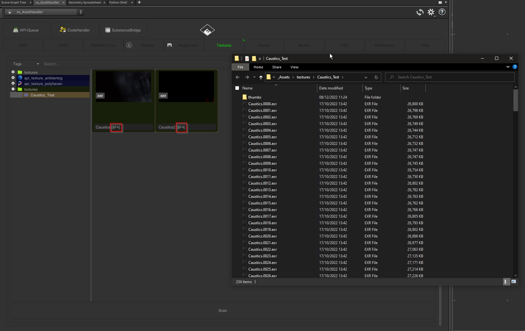The image size is (525, 331).
Task: Open the Tags dropdown
Action: click(x=26, y=64)
